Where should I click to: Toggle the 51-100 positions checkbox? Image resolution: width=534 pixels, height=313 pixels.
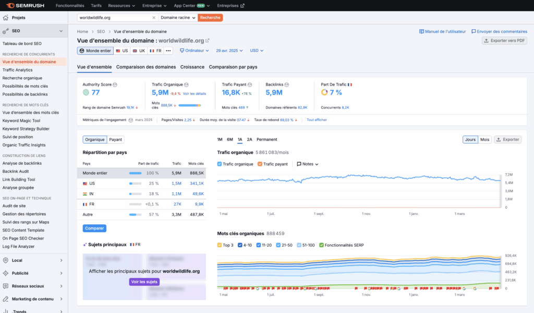pyautogui.click(x=299, y=245)
